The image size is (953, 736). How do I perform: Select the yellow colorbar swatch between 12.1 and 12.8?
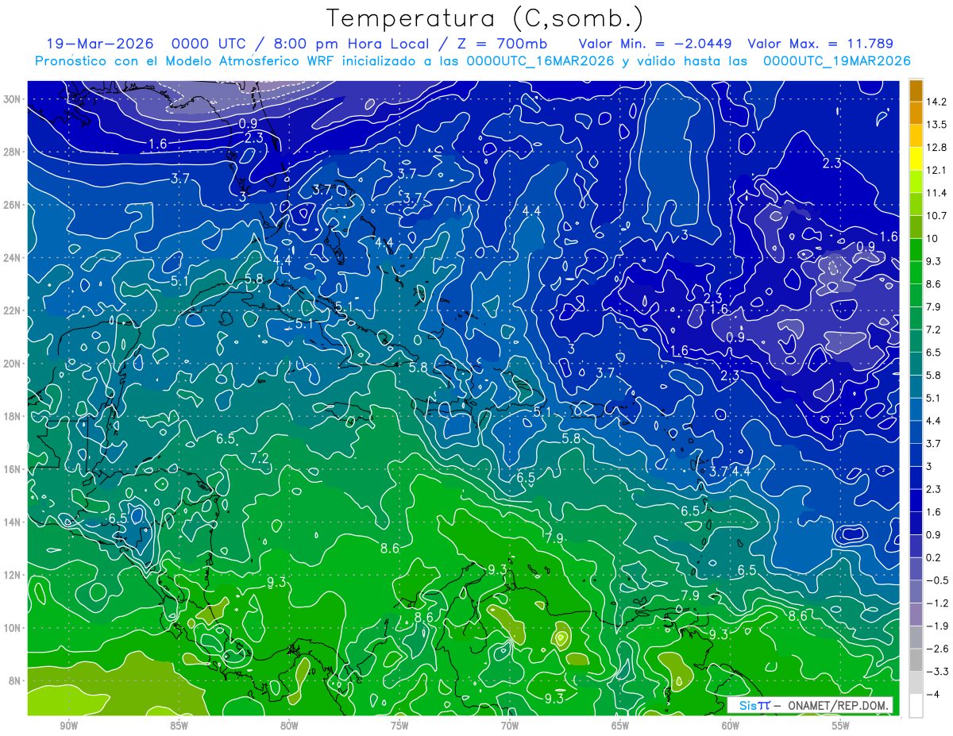click(916, 160)
